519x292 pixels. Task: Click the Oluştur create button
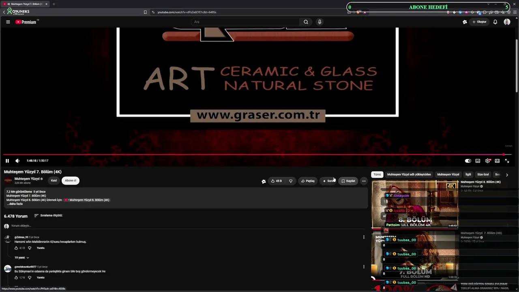(479, 22)
